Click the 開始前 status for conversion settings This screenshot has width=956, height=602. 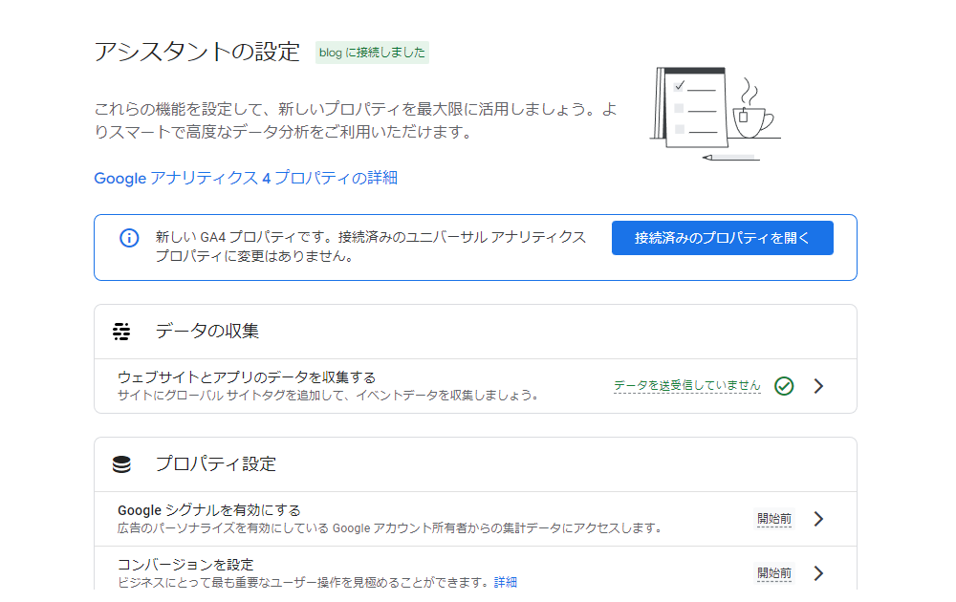click(x=774, y=573)
